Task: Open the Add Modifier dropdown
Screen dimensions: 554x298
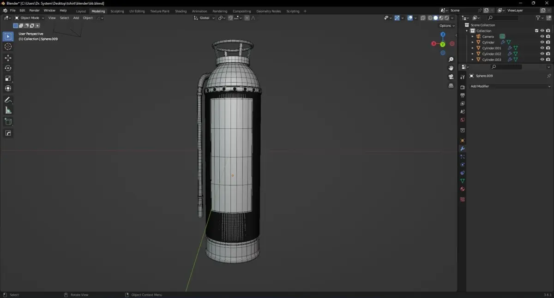Action: 510,86
